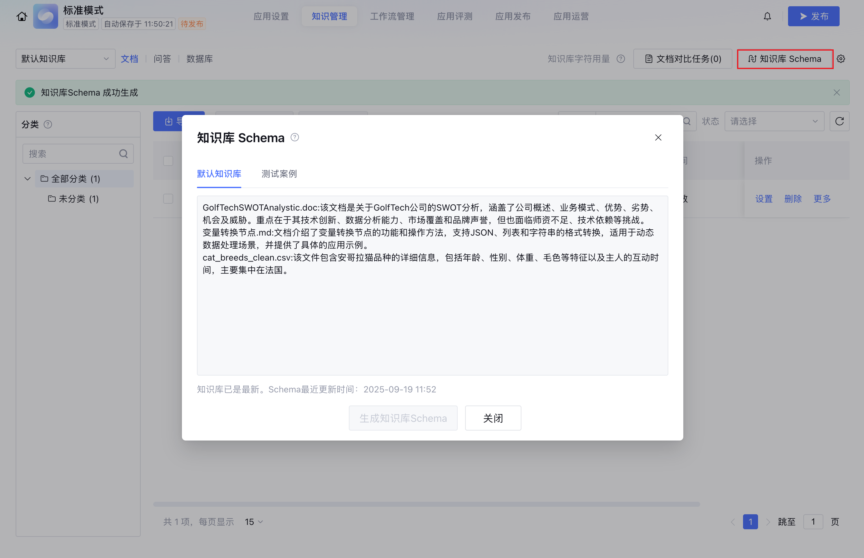864x558 pixels.
Task: Click the search icon in category search box
Action: [123, 154]
